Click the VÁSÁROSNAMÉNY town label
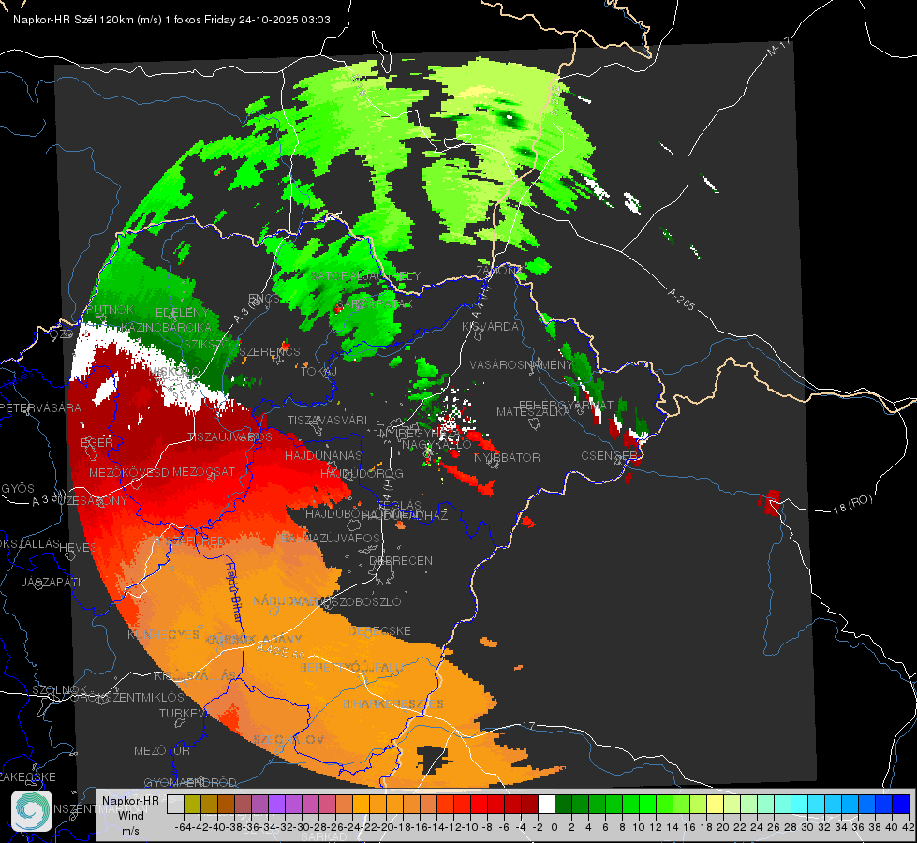Screen dimensions: 917x843 [521, 364]
